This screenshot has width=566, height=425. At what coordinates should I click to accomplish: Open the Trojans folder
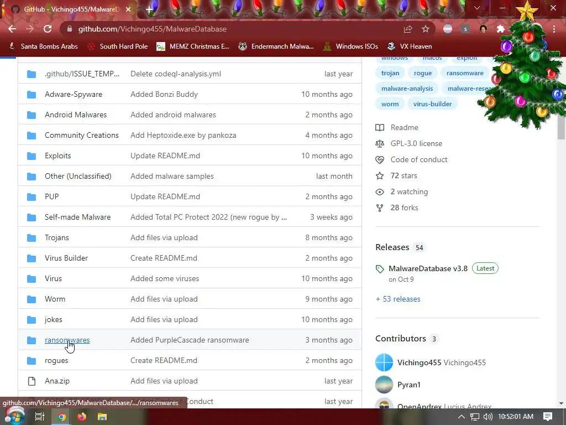coord(57,238)
